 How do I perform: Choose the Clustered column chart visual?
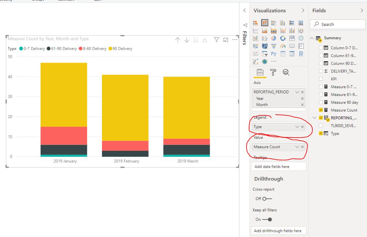(283, 23)
